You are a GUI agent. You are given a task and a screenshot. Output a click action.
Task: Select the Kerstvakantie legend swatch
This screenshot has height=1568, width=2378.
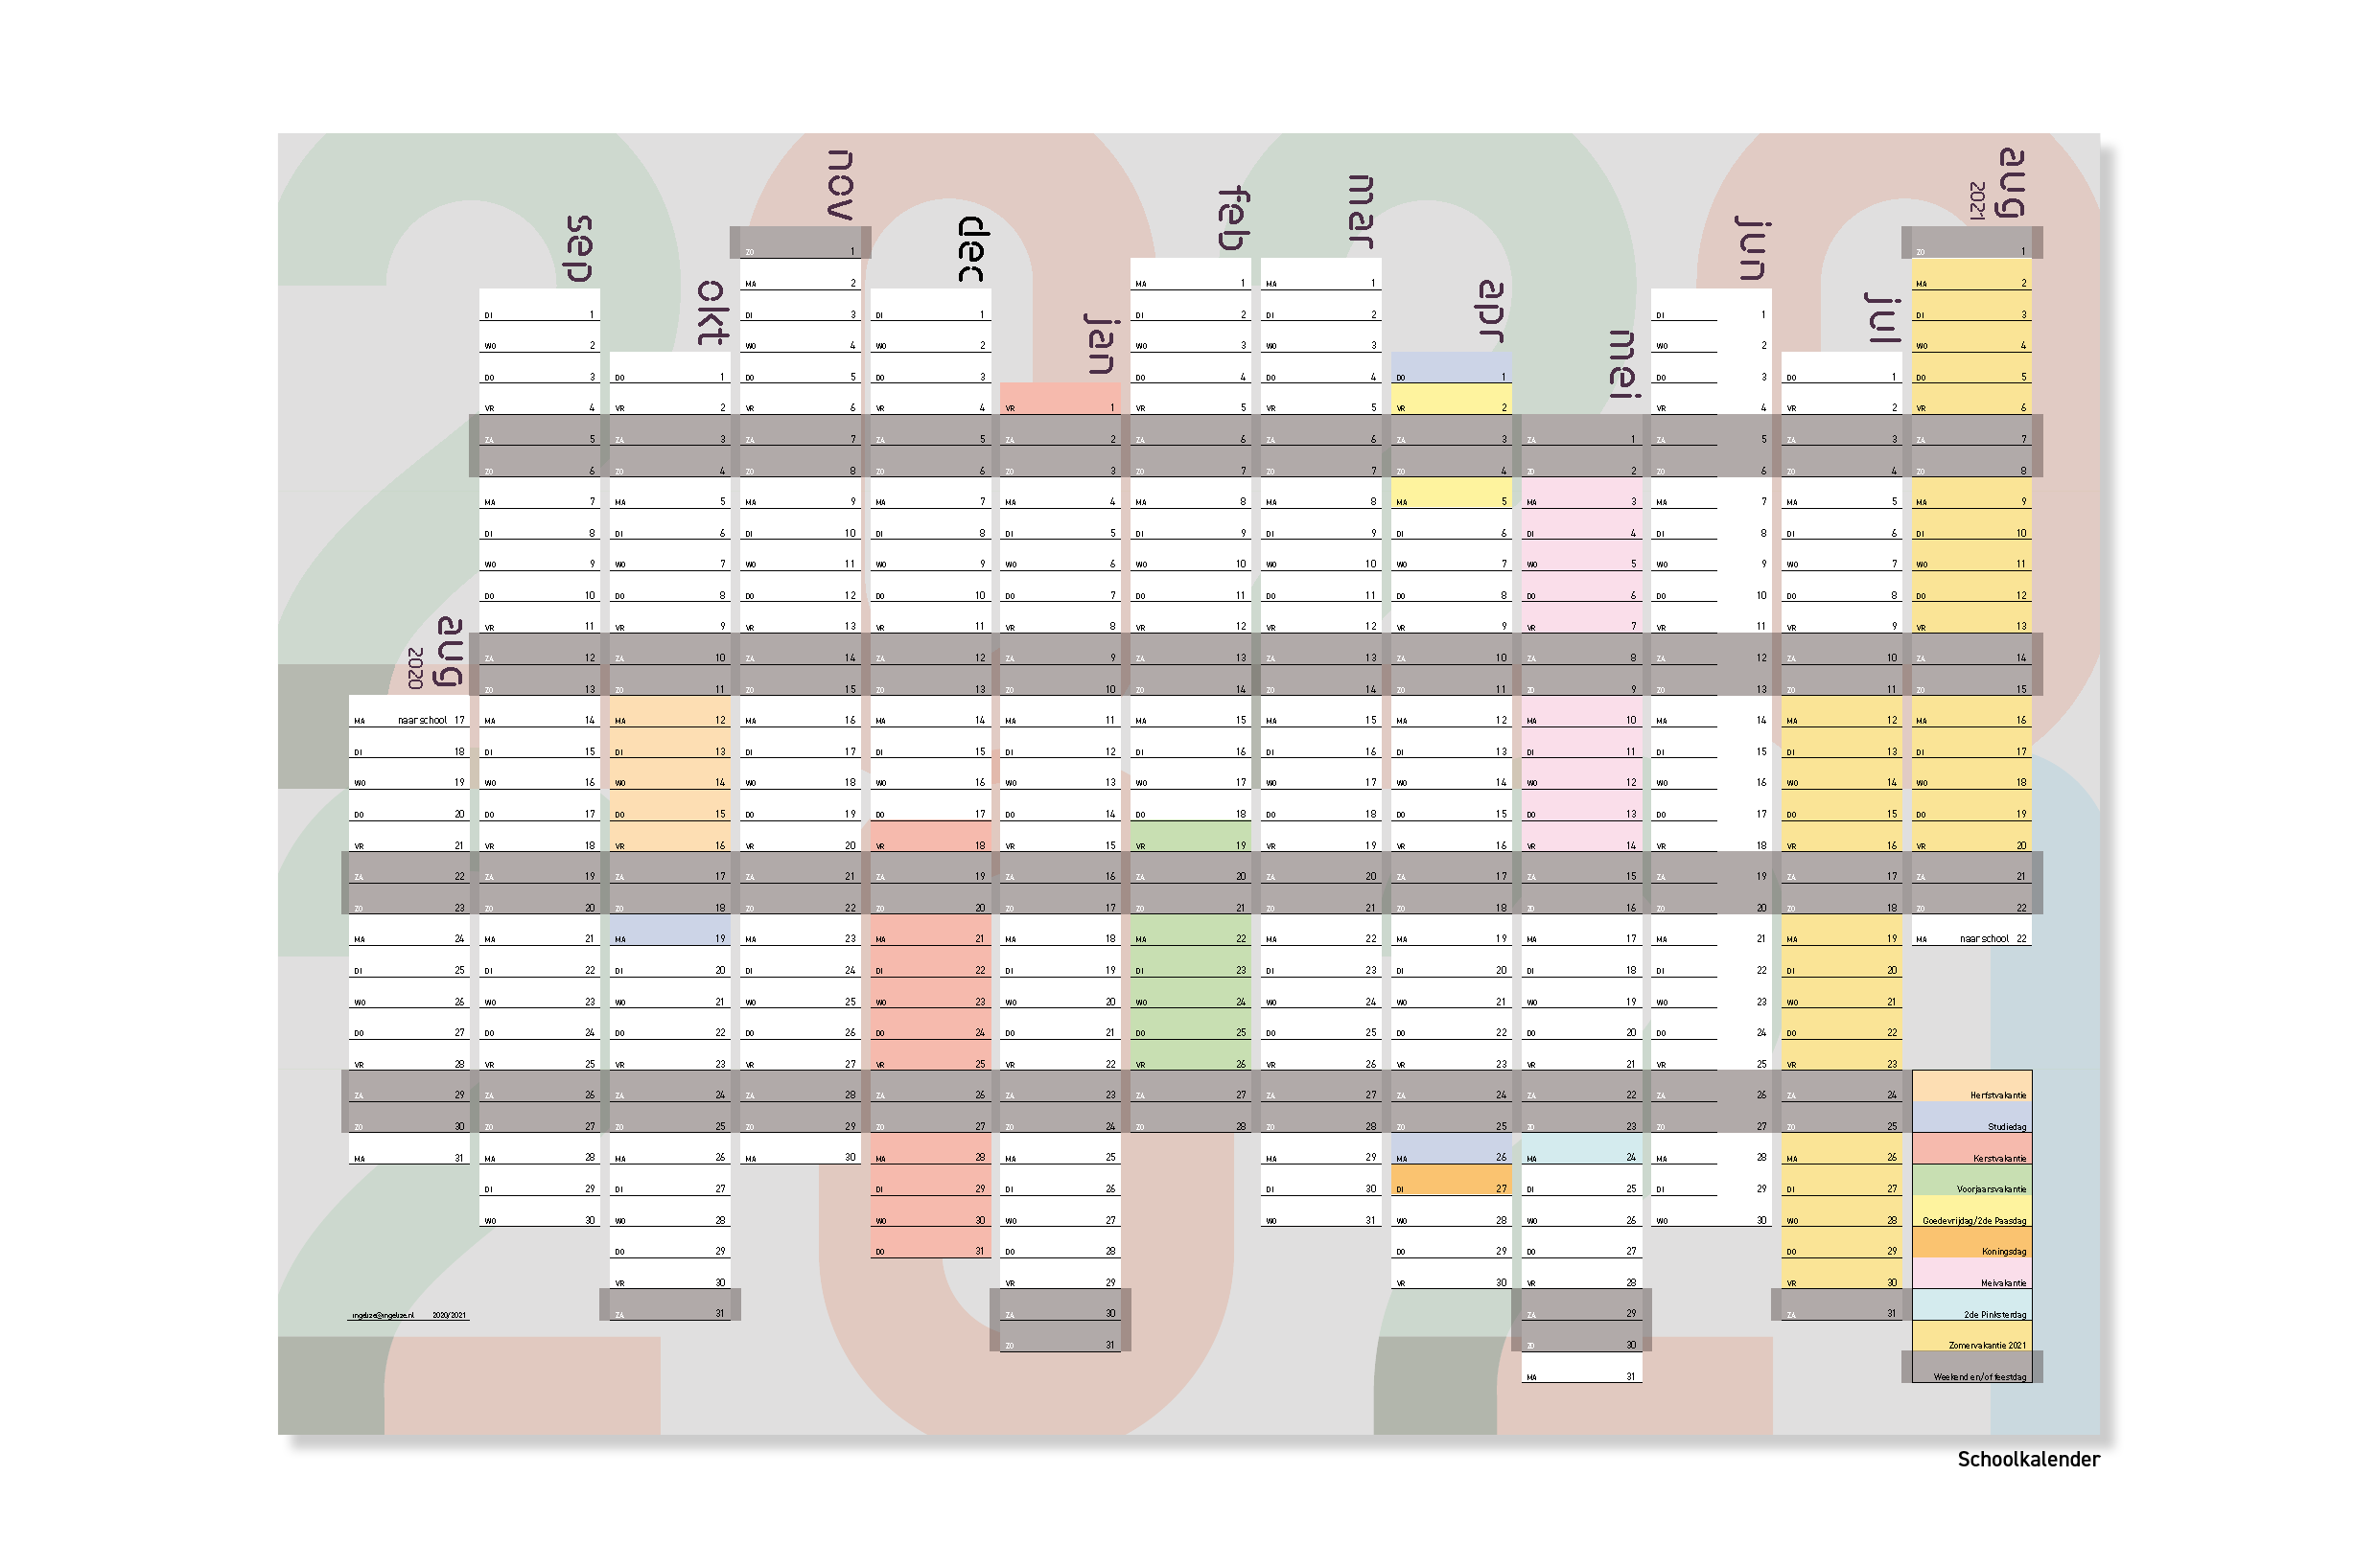coord(1970,1149)
